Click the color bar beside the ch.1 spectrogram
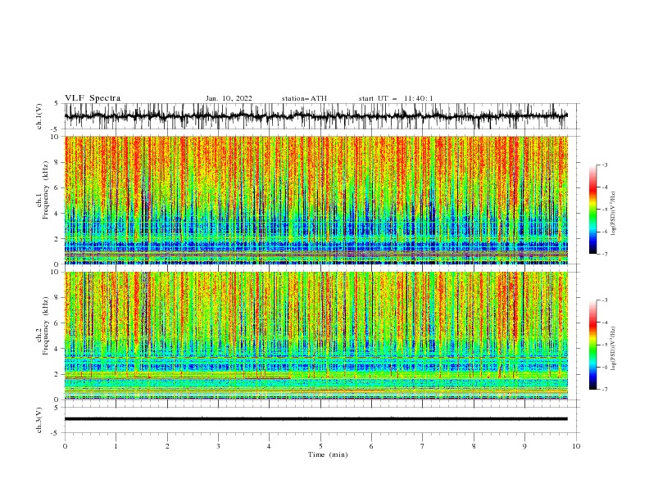Viewport: 649px width, 501px height. (593, 210)
